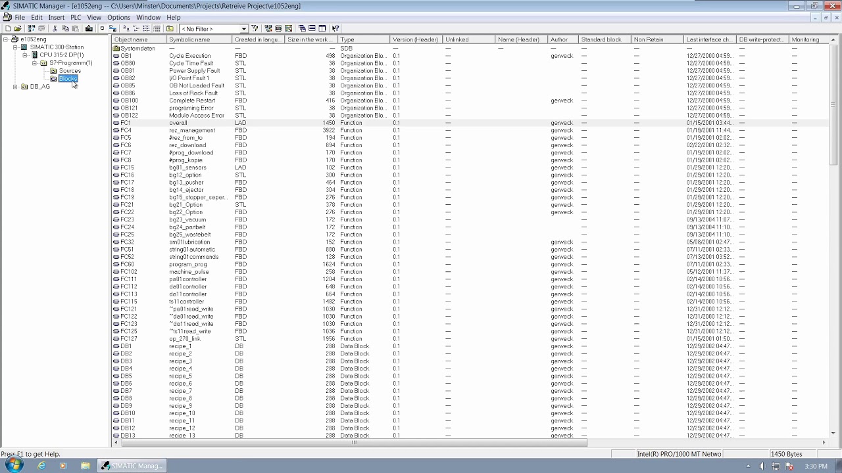Click the Simulation toolbar icon
The width and height of the screenshot is (842, 473).
[278, 28]
